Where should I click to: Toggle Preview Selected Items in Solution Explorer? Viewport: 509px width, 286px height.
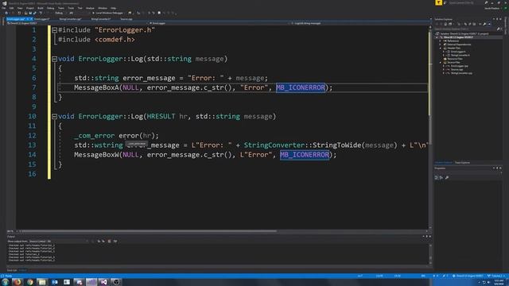pos(489,24)
